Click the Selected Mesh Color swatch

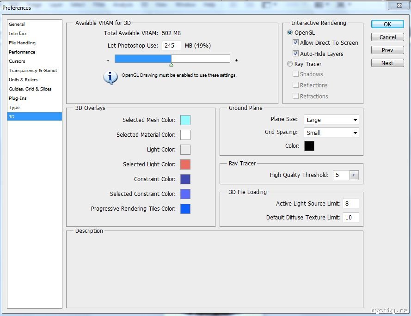[185, 120]
